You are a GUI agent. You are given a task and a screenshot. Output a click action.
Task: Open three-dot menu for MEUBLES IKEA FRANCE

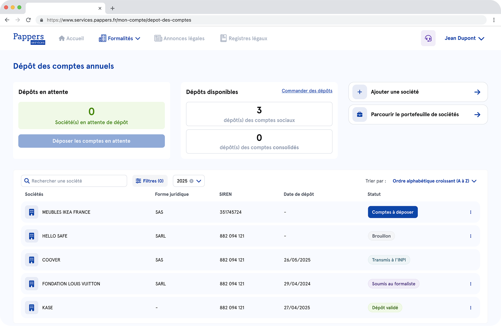470,212
